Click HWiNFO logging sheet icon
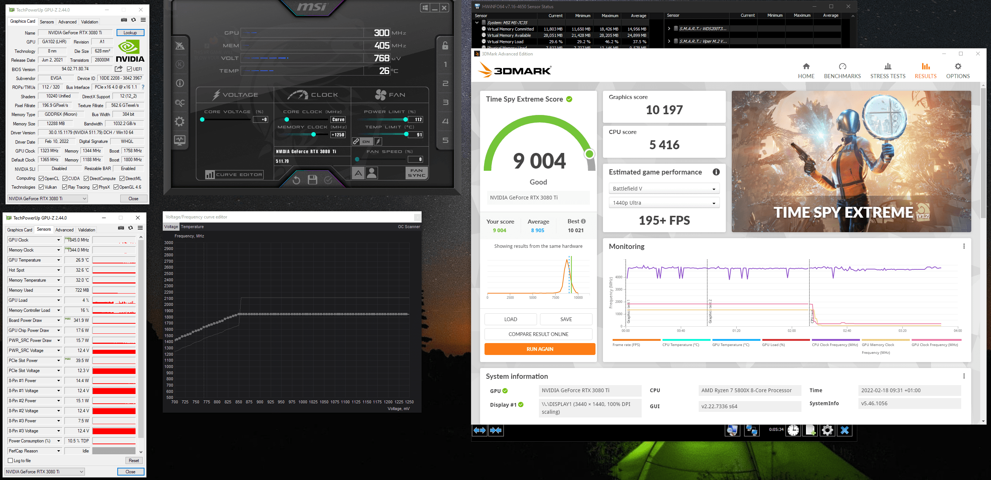The image size is (991, 480). click(810, 431)
